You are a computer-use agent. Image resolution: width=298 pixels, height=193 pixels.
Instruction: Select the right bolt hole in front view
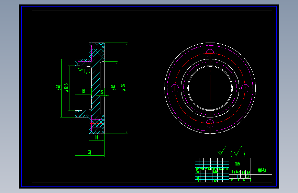tap(245, 88)
